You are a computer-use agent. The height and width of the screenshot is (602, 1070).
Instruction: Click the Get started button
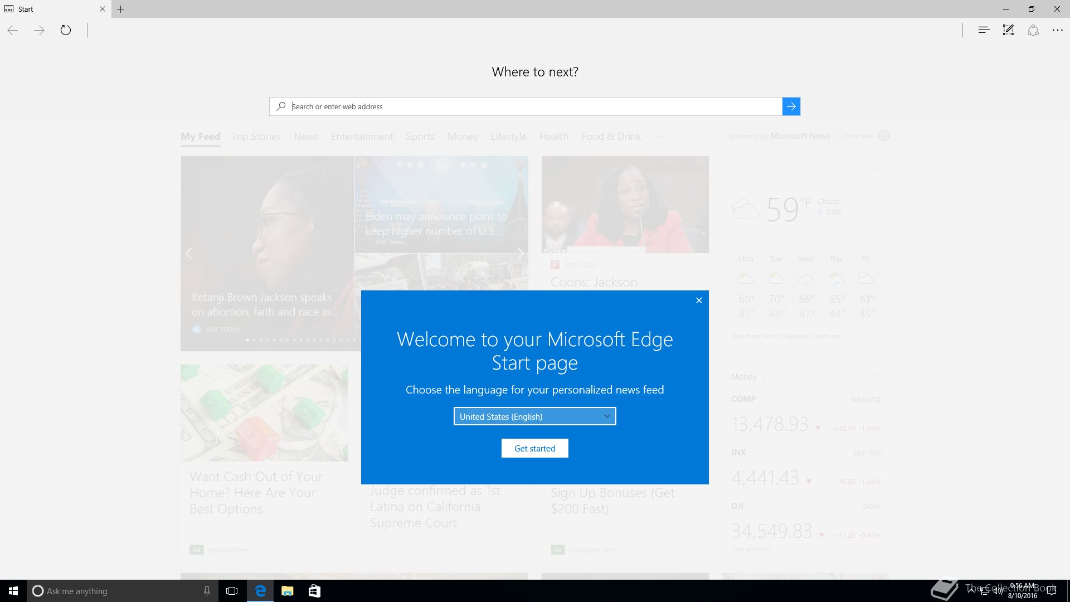[x=535, y=448]
